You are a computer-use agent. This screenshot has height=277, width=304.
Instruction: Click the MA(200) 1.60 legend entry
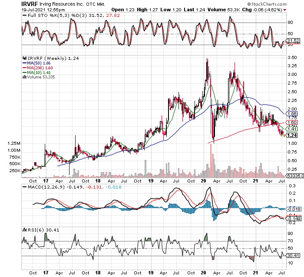[x=40, y=68]
